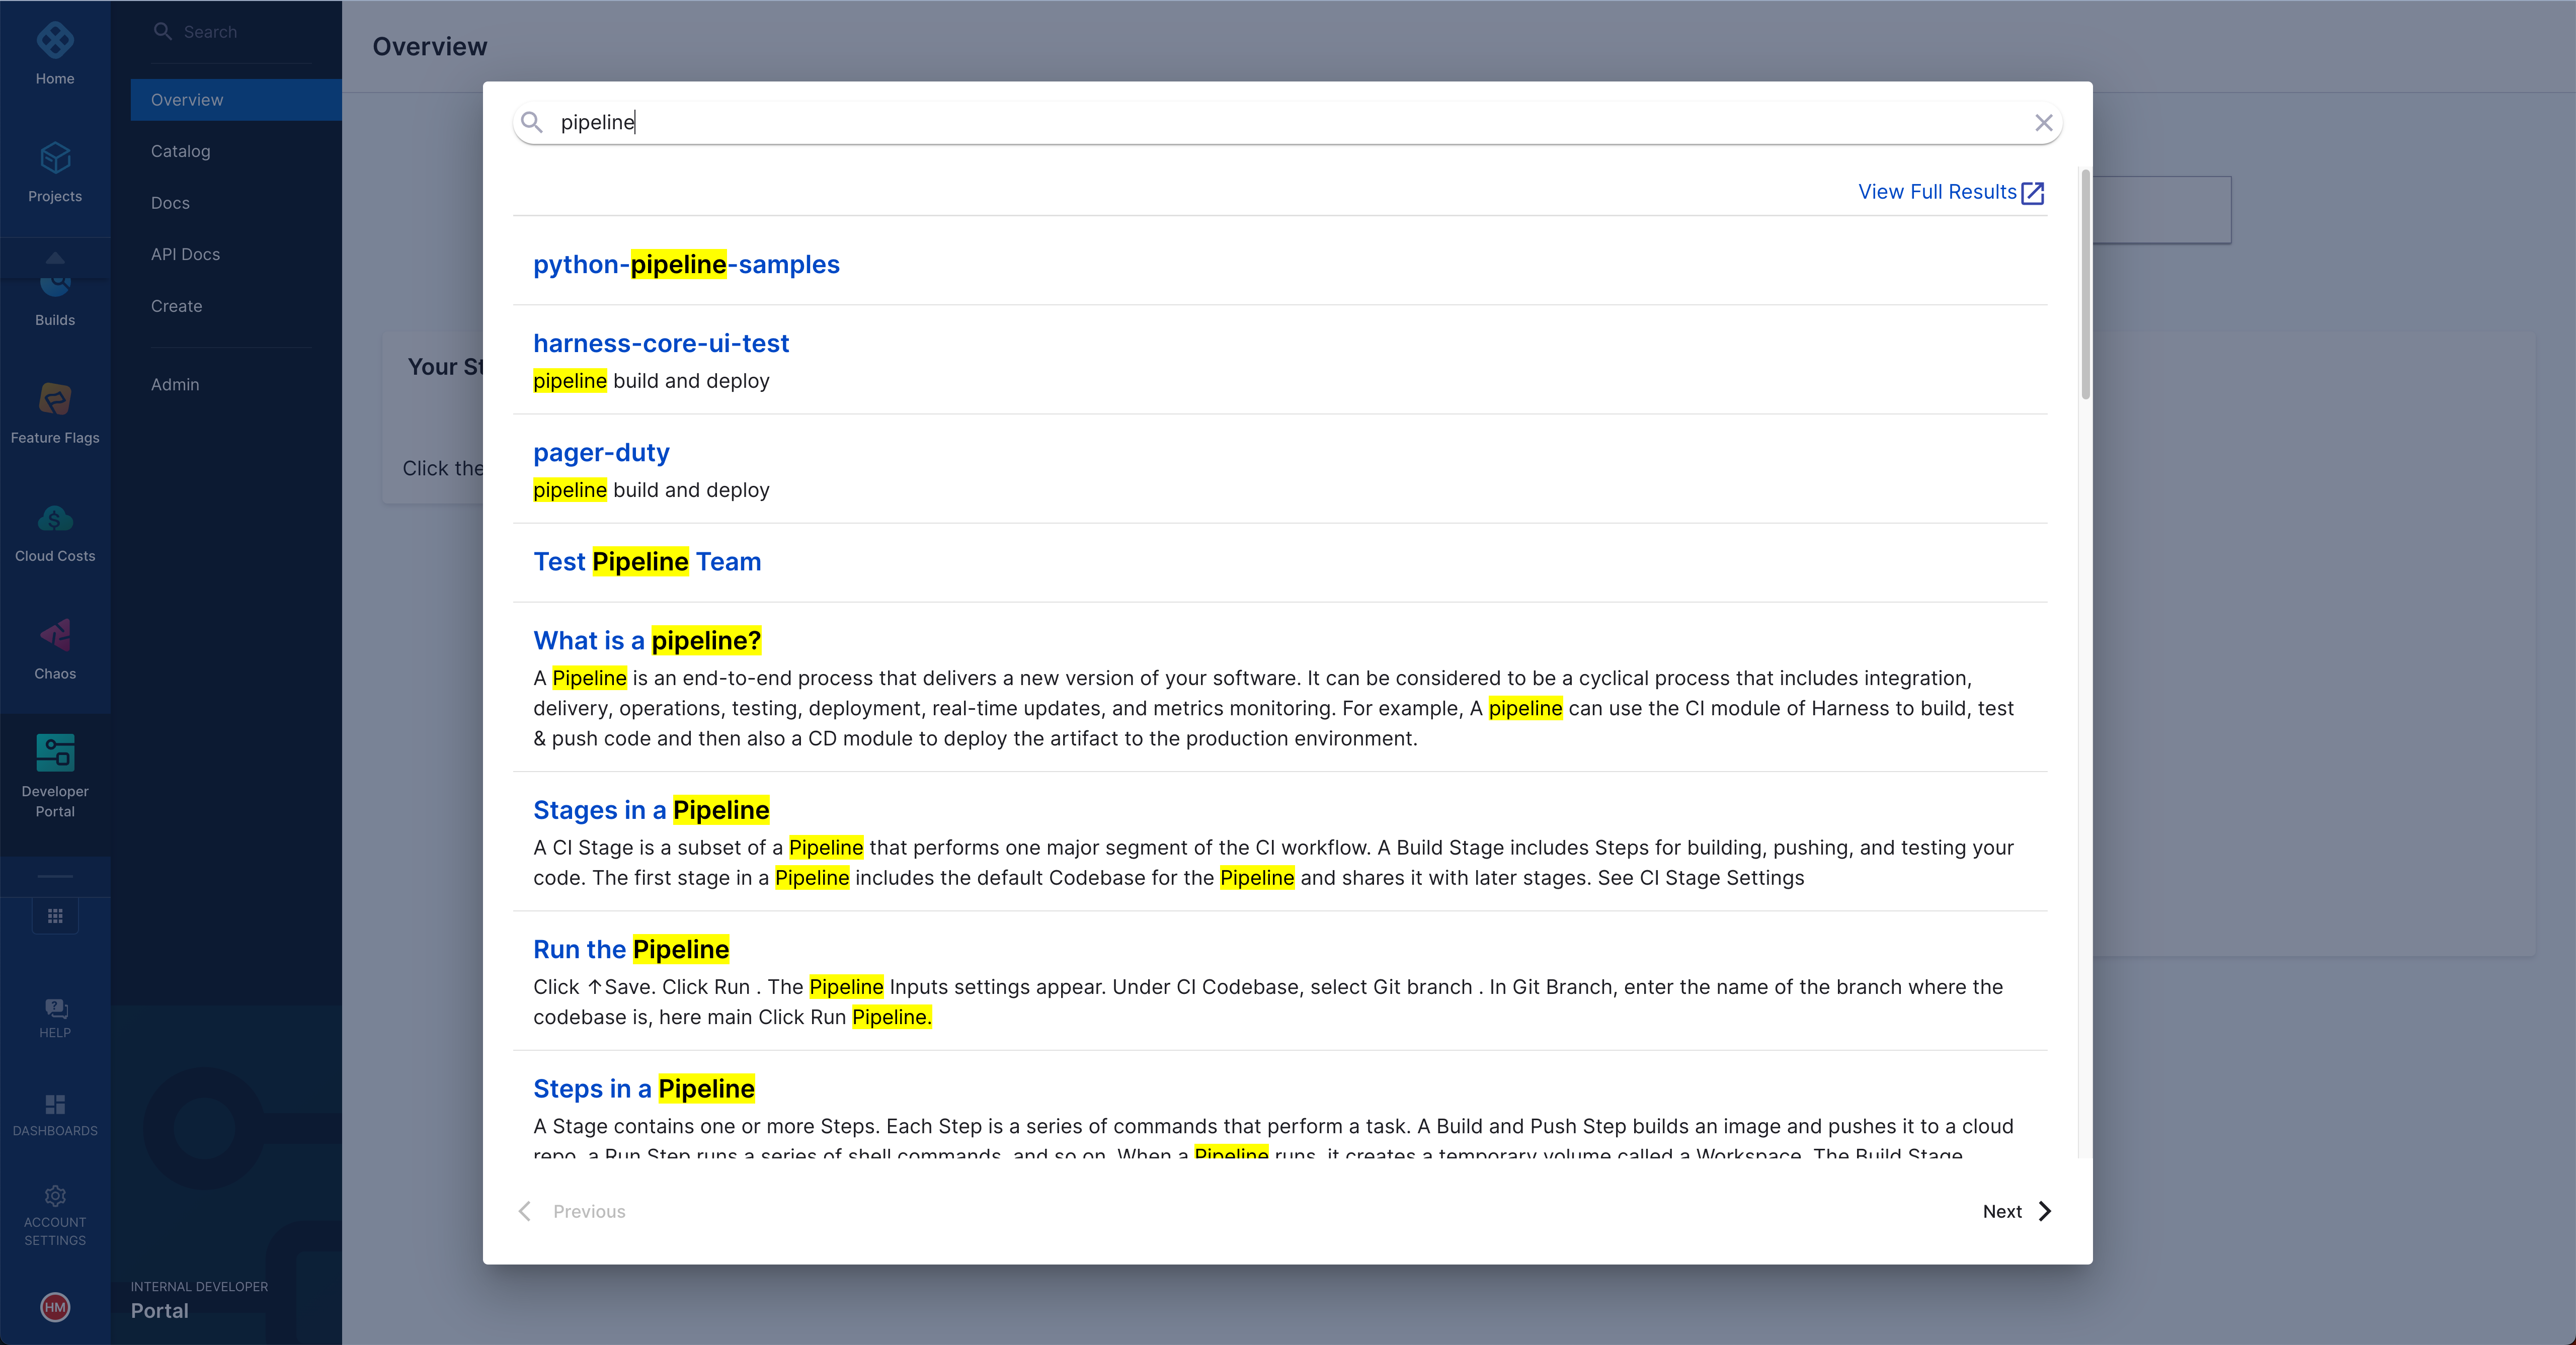
Task: Select the Chaos module icon
Action: pyautogui.click(x=55, y=636)
